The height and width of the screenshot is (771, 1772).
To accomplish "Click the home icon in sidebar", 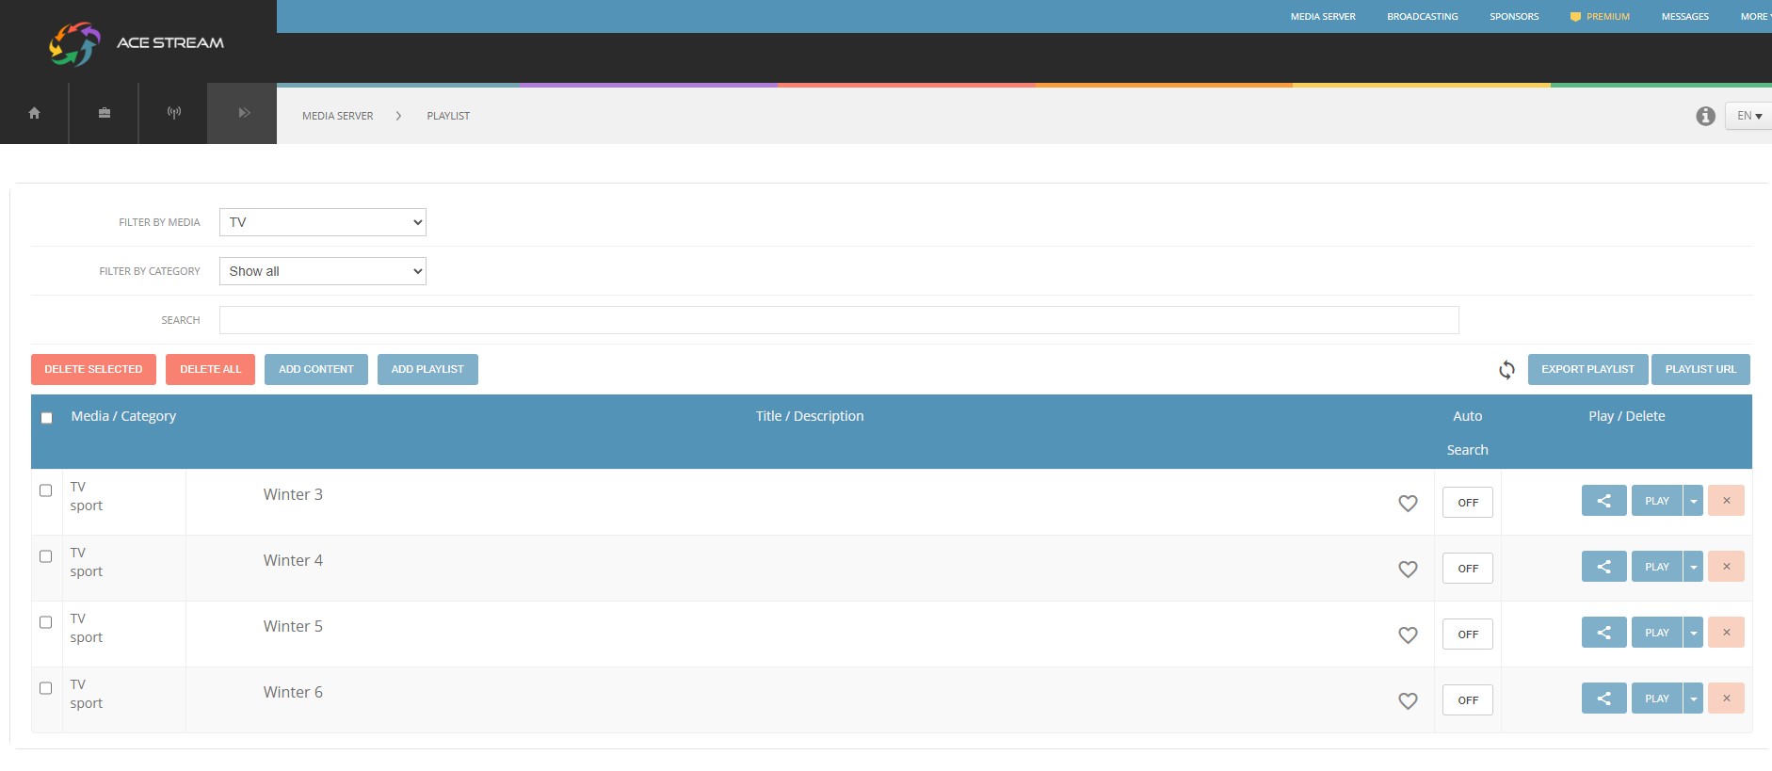I will 34,113.
